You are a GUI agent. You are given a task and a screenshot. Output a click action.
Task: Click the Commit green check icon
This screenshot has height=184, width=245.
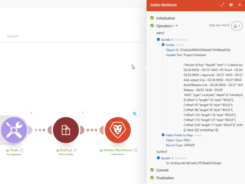coord(152,170)
